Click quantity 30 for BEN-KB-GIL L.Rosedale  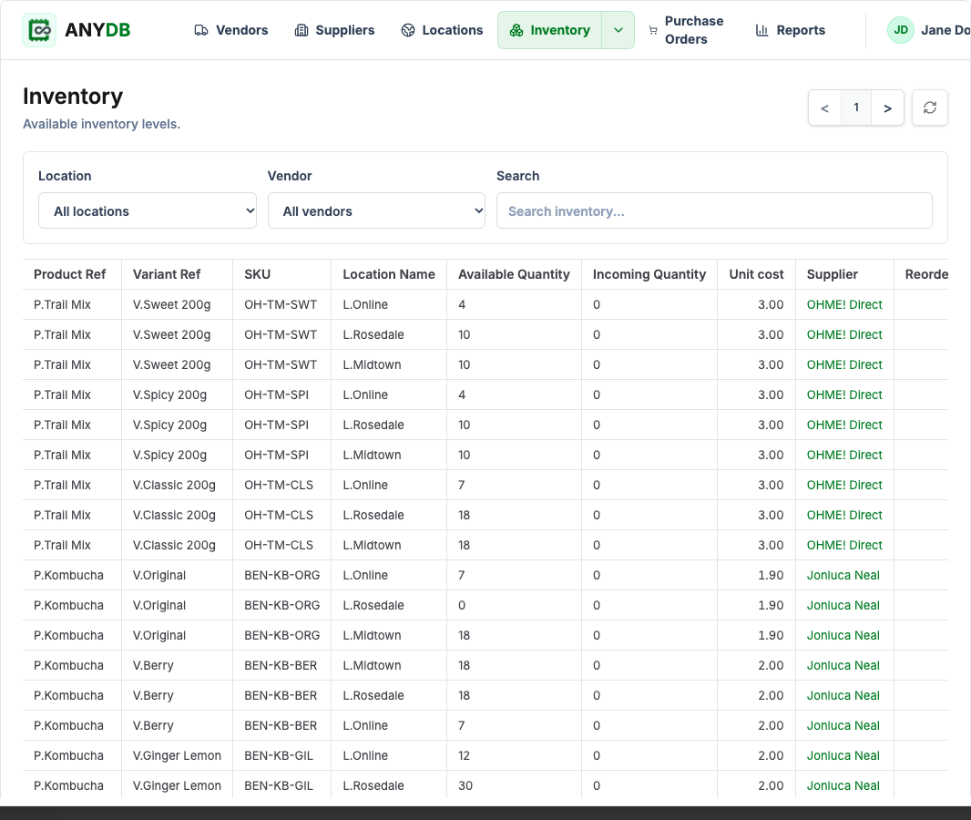pyautogui.click(x=465, y=785)
